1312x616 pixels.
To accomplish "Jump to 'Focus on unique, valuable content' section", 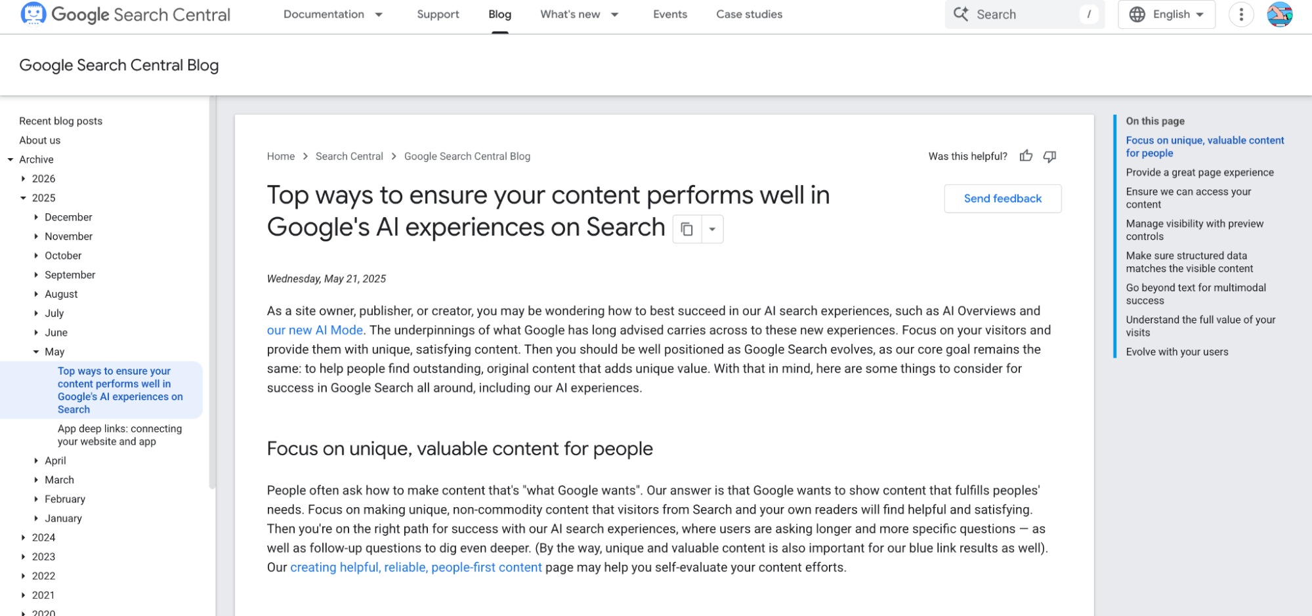I will pos(1204,147).
